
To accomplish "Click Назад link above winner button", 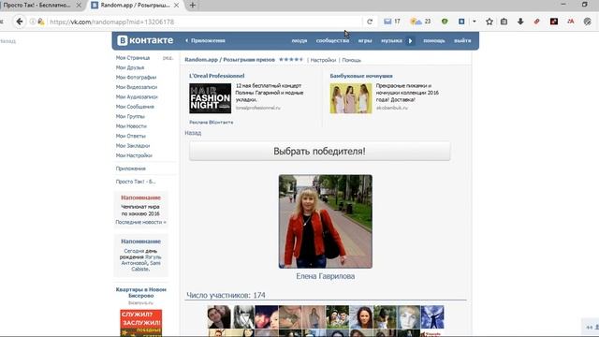I will (193, 133).
